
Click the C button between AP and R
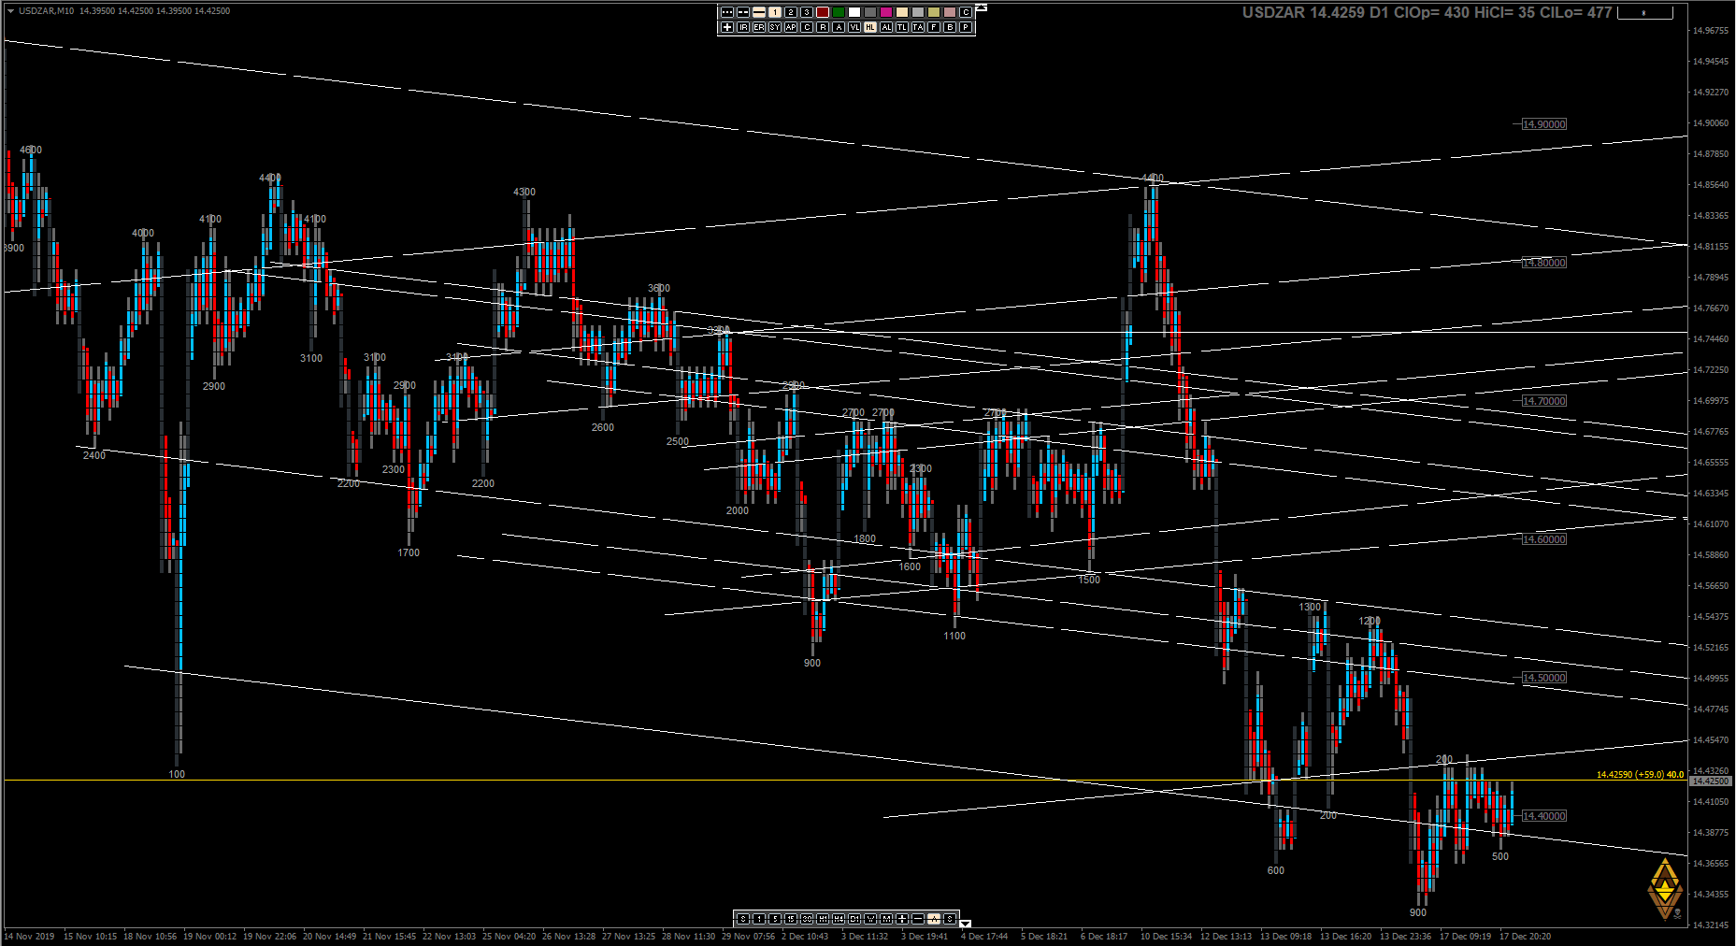[x=807, y=27]
